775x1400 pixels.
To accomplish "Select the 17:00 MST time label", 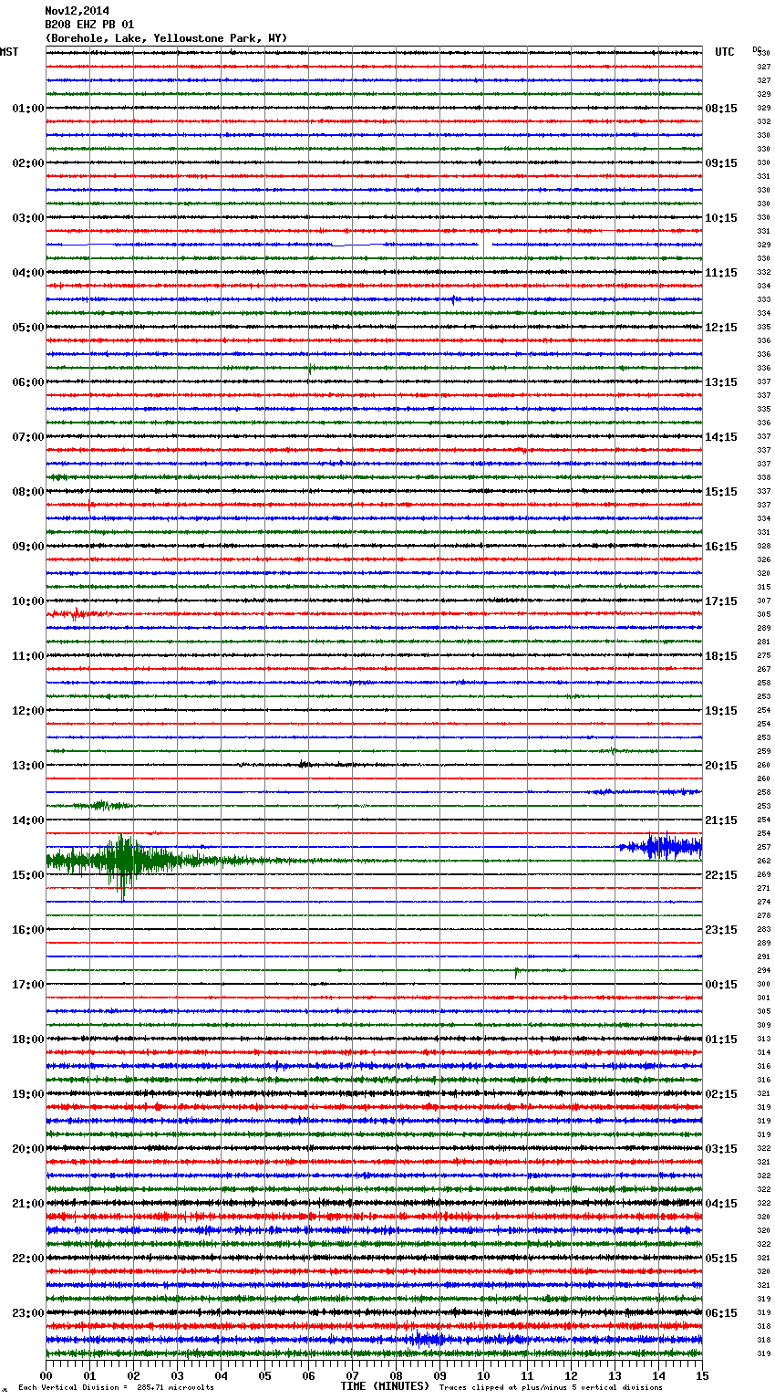I will pyautogui.click(x=28, y=985).
